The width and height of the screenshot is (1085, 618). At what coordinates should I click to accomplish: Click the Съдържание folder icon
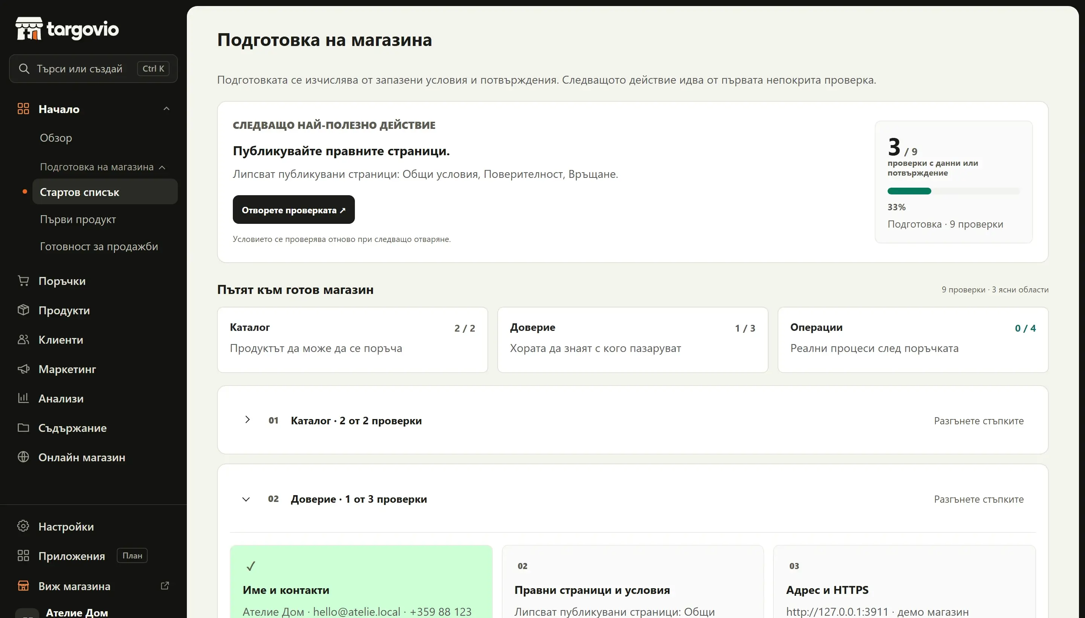[x=23, y=427]
